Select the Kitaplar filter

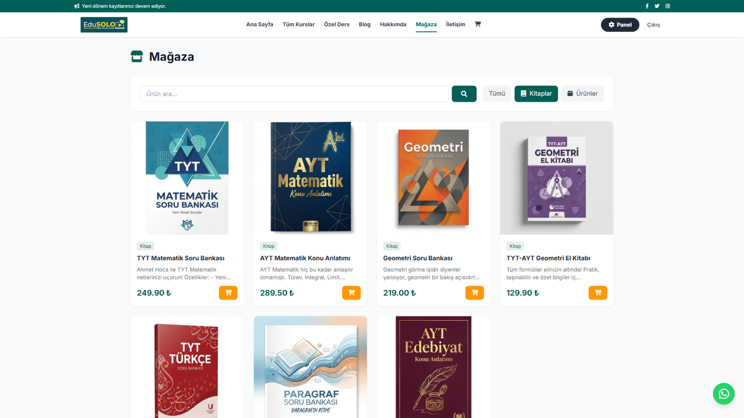536,94
